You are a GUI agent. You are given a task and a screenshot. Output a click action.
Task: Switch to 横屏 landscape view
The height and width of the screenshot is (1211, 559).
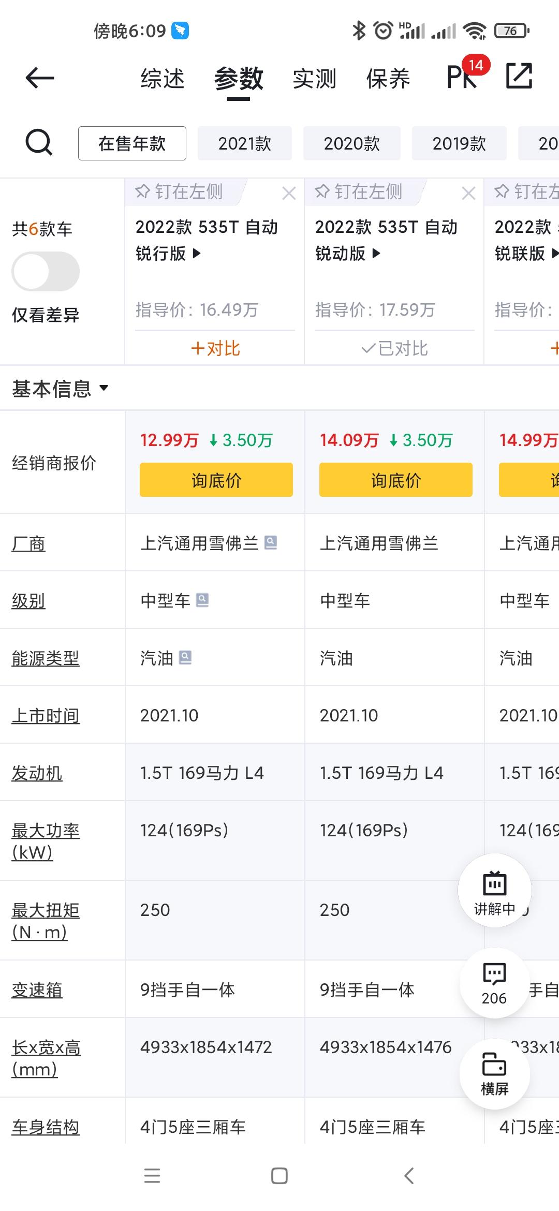tap(494, 1074)
